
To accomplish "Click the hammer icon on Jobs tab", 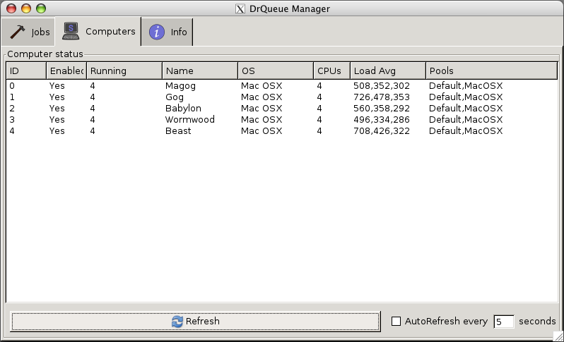I will 17,32.
